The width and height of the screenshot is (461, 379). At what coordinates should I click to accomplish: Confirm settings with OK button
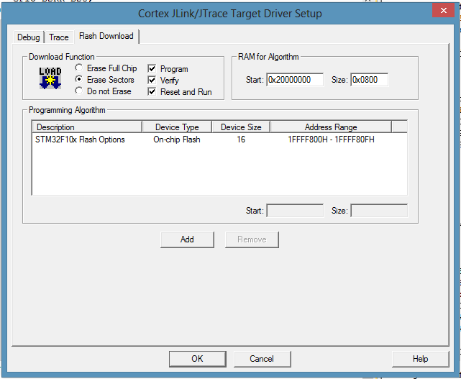coord(197,359)
